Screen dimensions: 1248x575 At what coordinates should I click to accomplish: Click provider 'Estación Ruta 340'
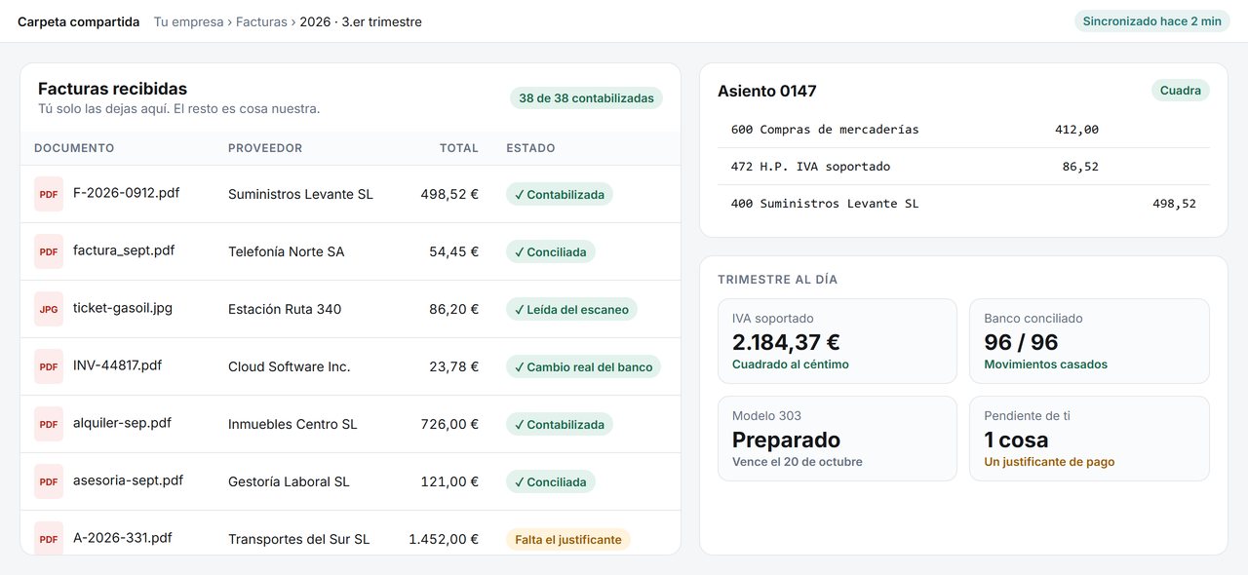coord(285,309)
